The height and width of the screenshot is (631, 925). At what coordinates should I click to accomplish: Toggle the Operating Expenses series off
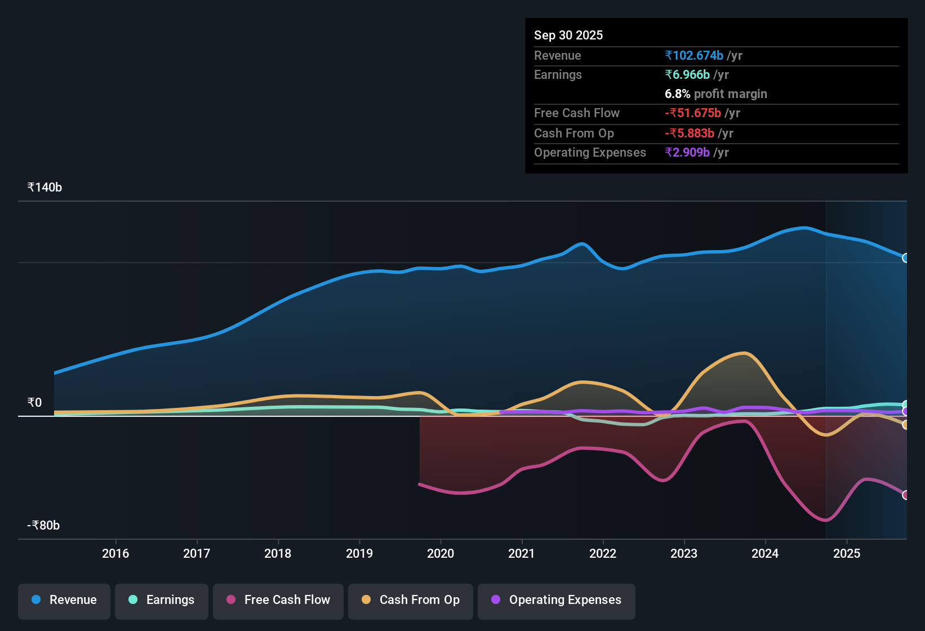pos(556,601)
